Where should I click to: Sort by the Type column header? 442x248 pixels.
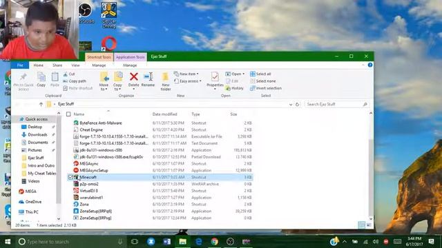tap(195, 114)
